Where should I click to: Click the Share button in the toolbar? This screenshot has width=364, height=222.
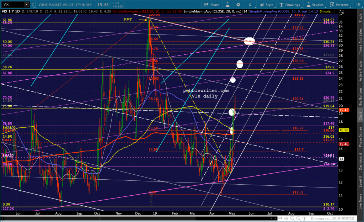[212, 5]
